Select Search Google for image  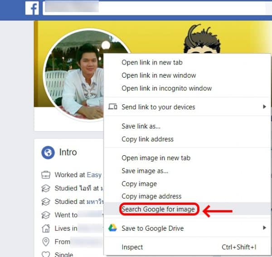tap(158, 209)
